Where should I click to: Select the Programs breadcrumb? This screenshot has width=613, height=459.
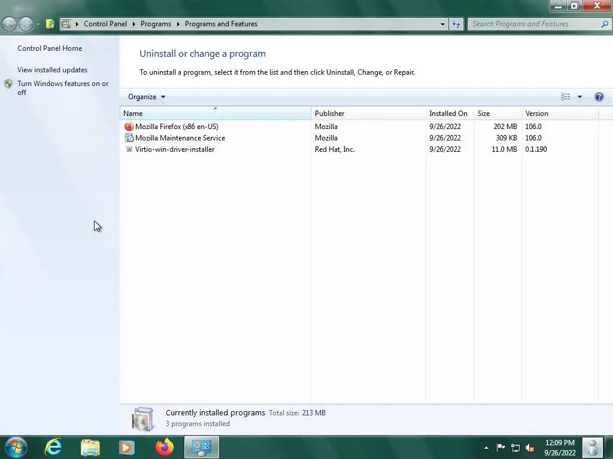(156, 24)
